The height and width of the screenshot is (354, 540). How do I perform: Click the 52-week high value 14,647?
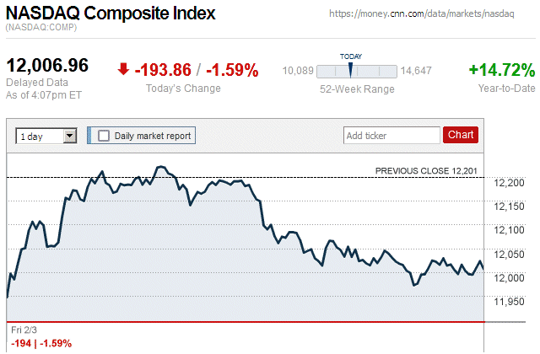[x=416, y=71]
